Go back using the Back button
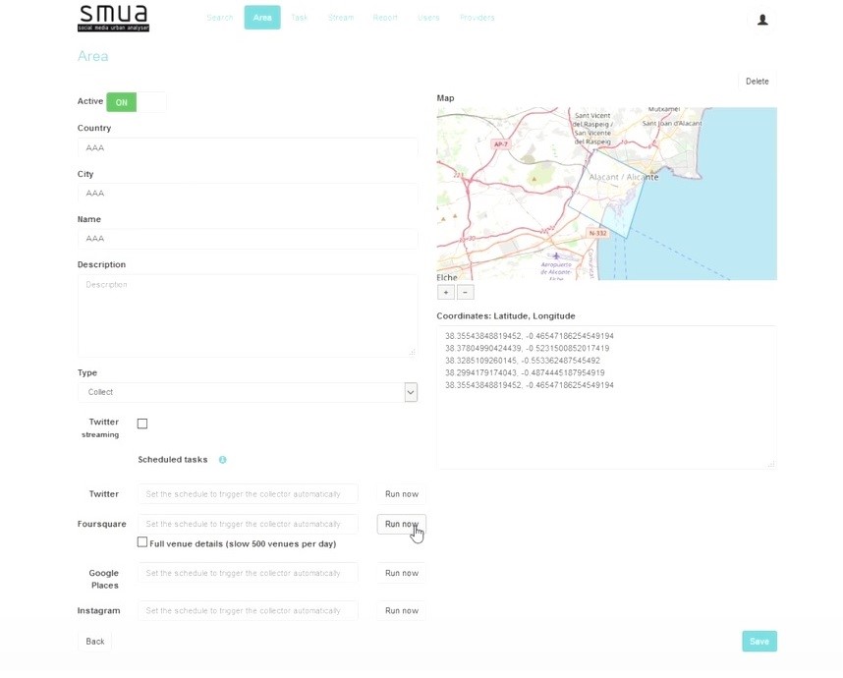This screenshot has width=843, height=678. point(93,641)
